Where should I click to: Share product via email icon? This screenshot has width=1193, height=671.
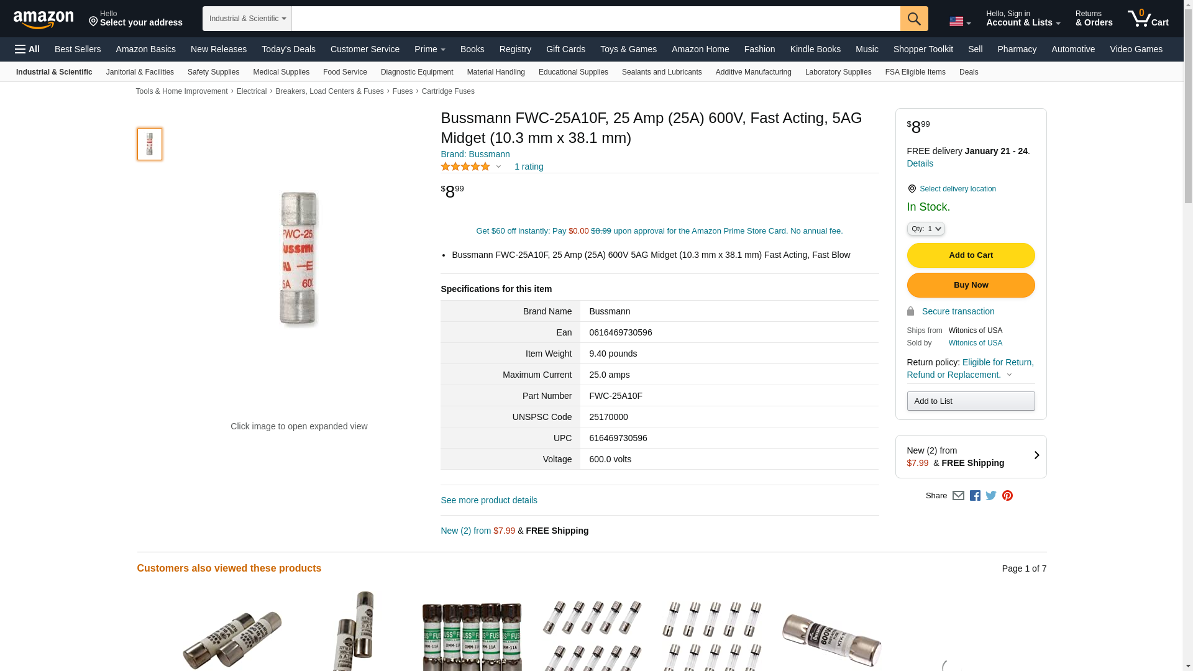(x=958, y=496)
